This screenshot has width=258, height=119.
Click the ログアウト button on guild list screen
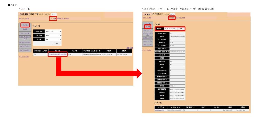(54, 14)
